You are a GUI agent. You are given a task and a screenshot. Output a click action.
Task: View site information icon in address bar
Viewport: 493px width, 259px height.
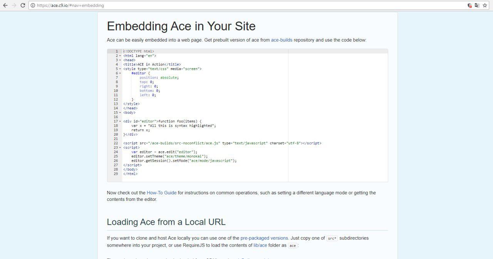point(33,5)
